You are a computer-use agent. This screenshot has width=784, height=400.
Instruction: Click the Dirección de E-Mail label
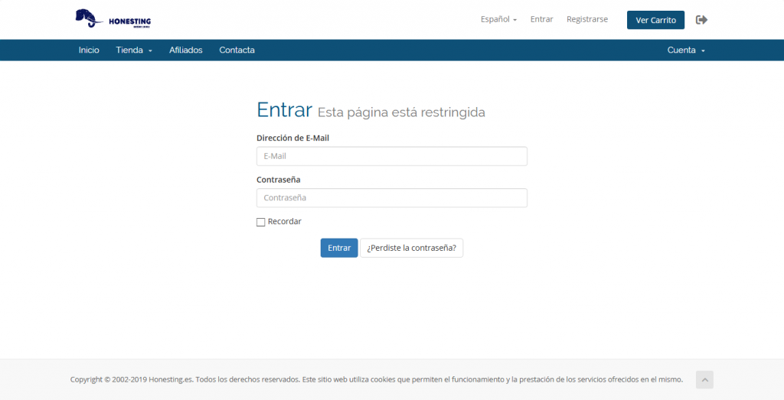(292, 138)
